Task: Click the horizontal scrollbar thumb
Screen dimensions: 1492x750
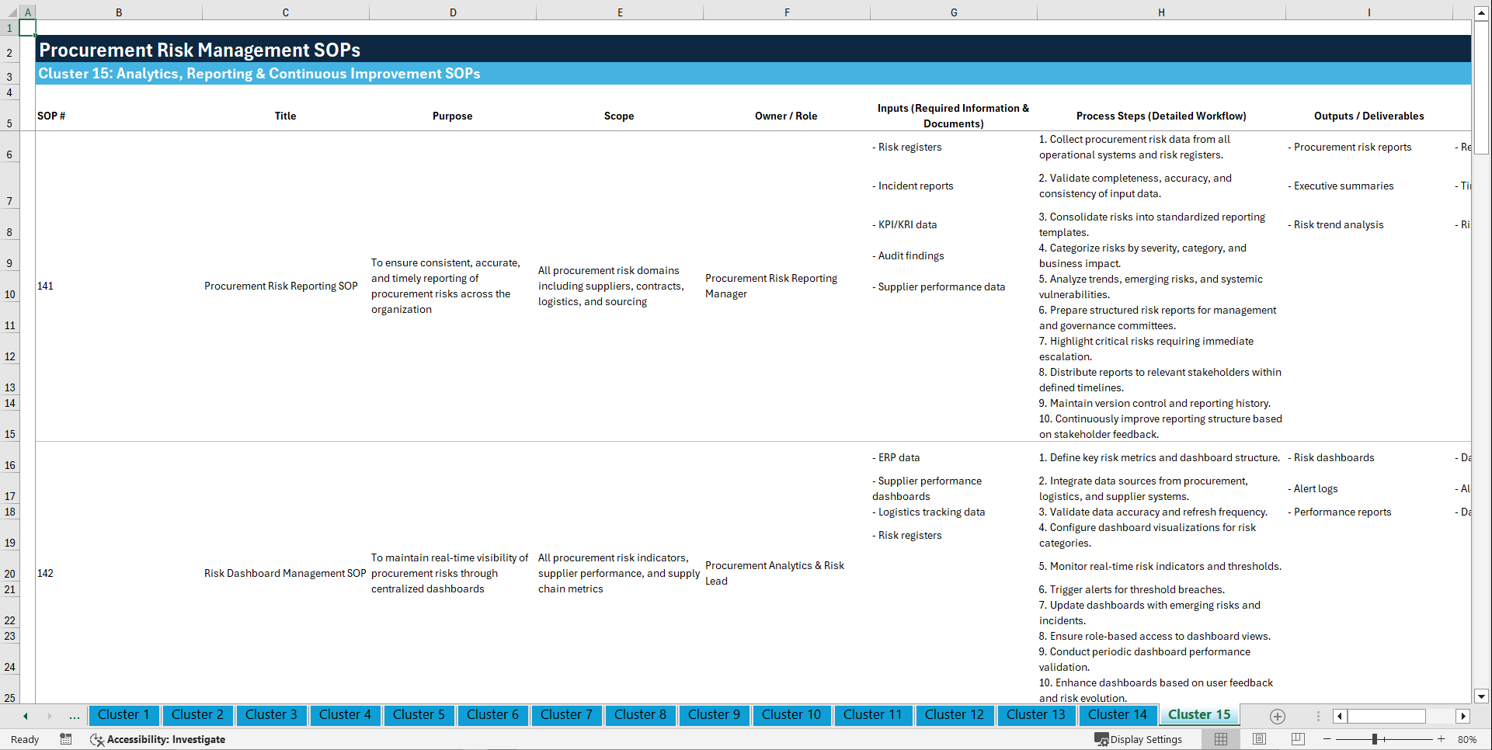Action: 1386,716
